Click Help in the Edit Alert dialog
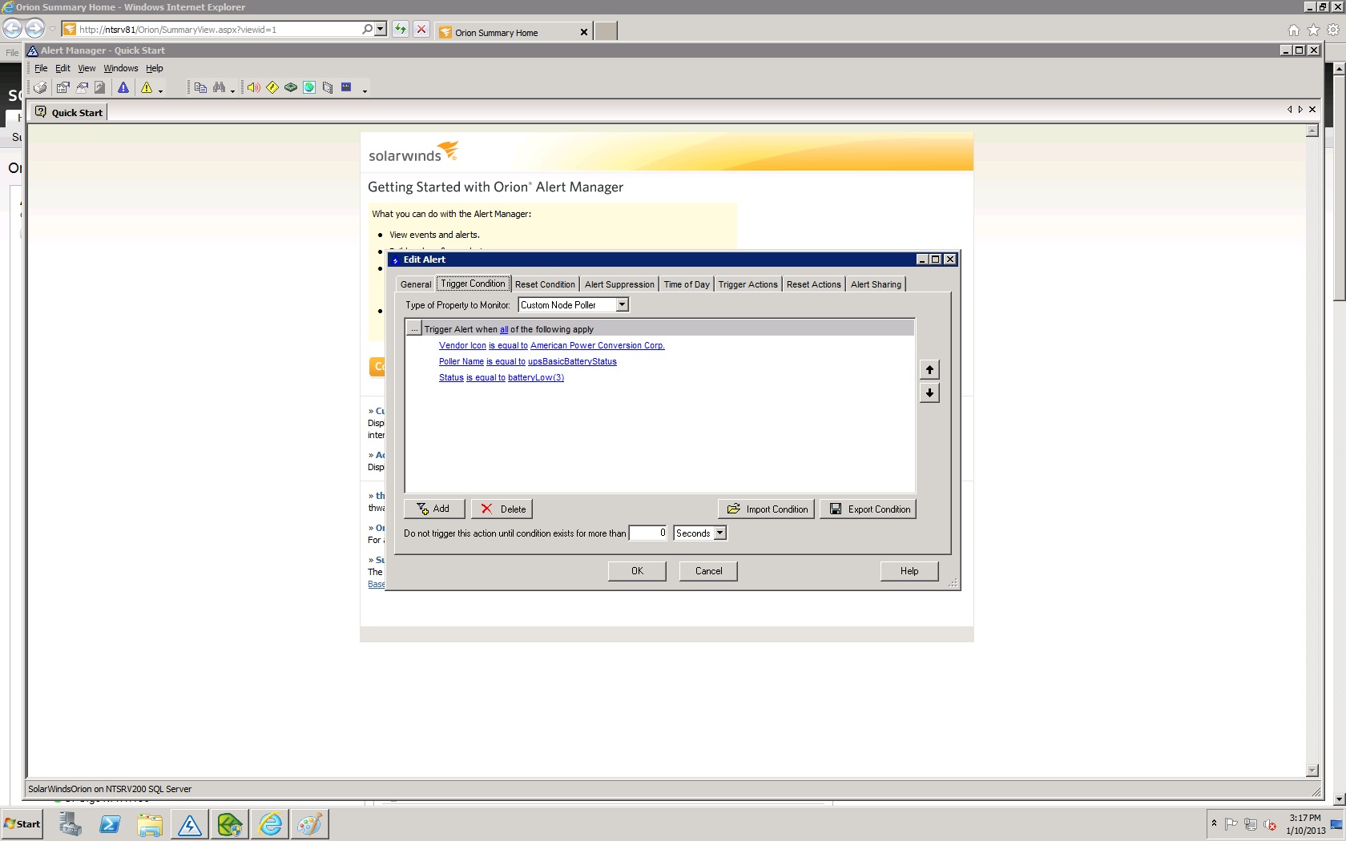The height and width of the screenshot is (841, 1346). pyautogui.click(x=909, y=571)
